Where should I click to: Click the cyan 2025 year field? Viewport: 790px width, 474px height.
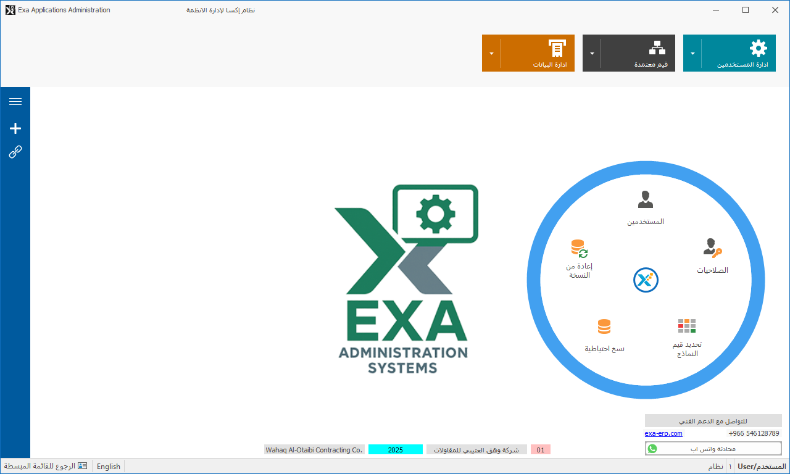click(396, 450)
